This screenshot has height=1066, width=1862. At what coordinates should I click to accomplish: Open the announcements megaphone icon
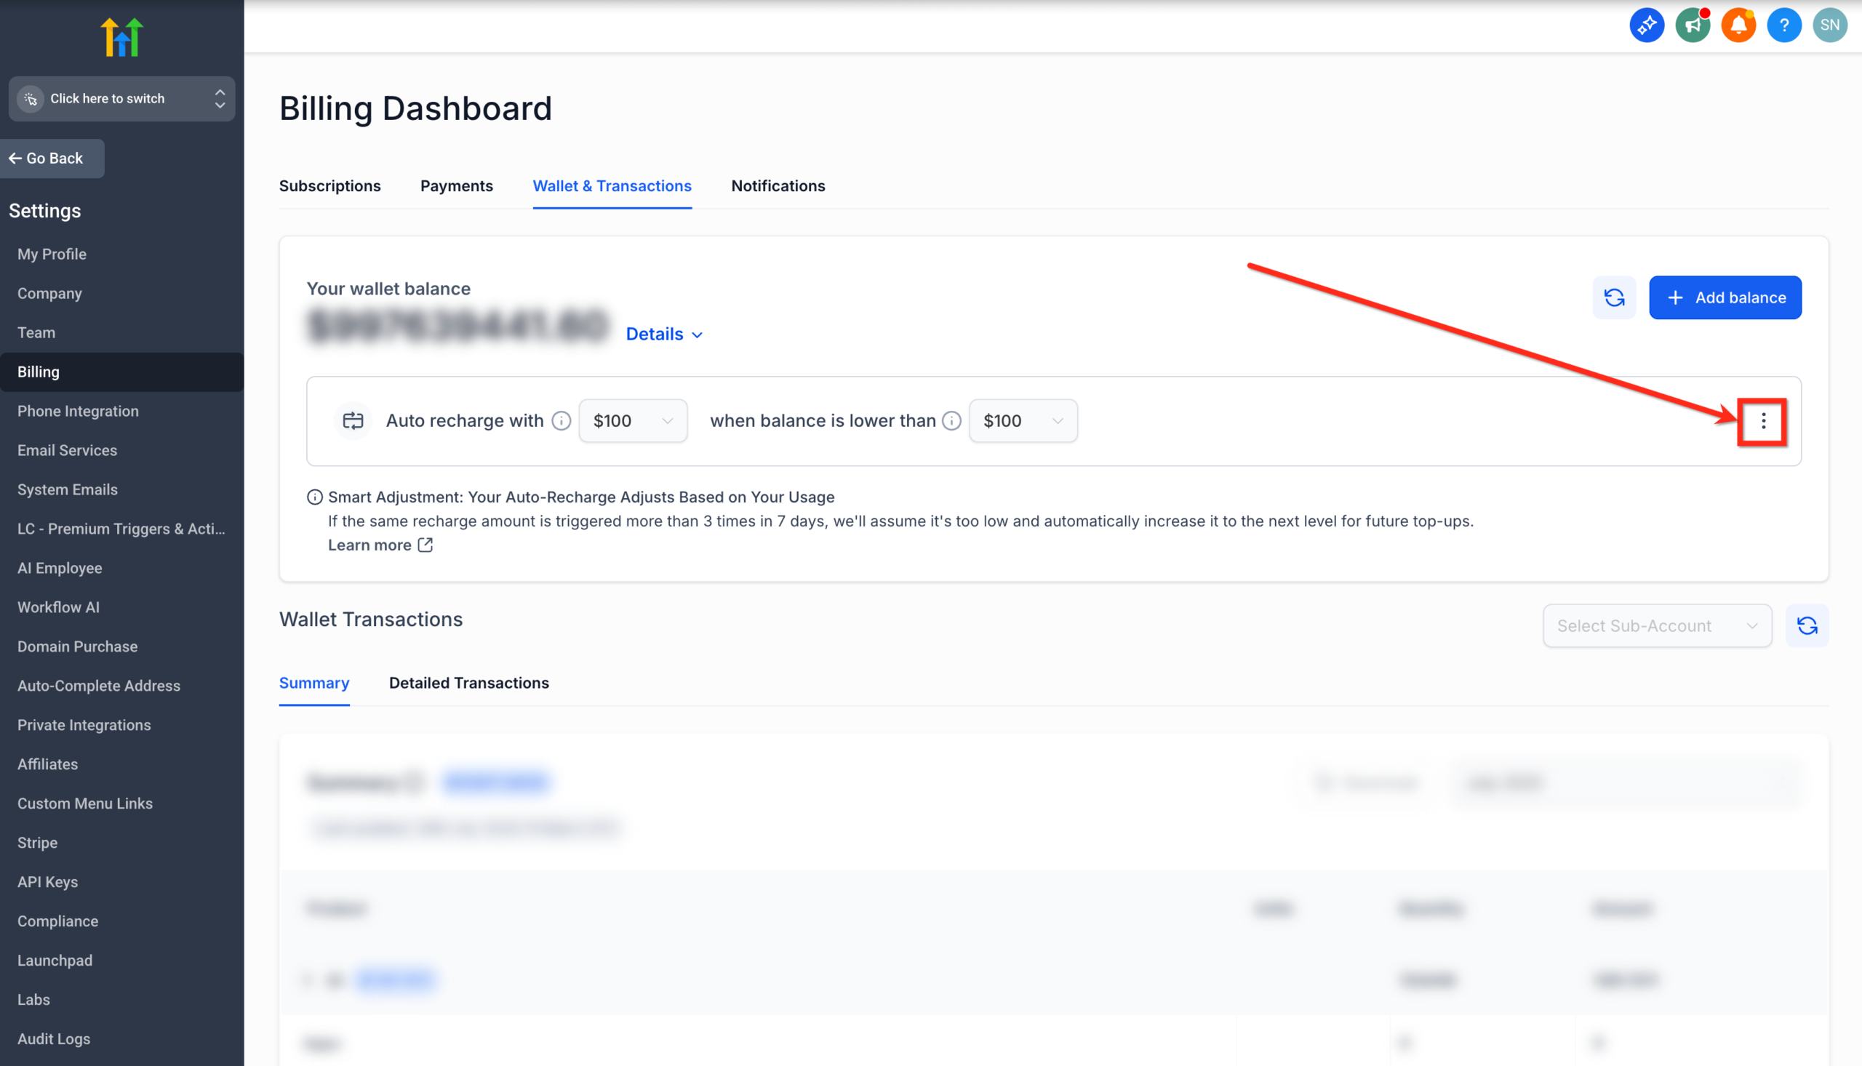(x=1693, y=24)
